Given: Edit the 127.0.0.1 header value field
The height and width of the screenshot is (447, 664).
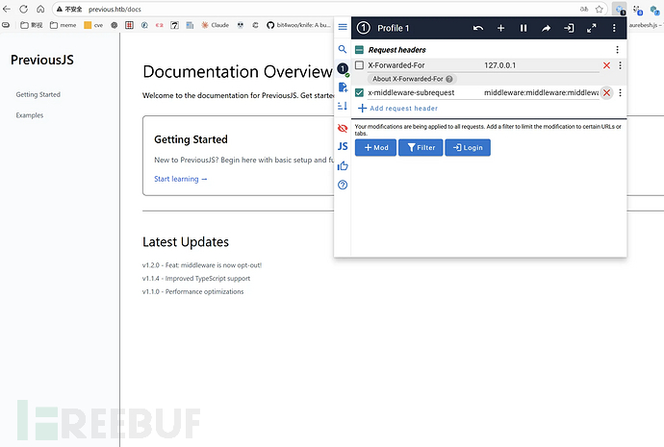Looking at the screenshot, I should [x=541, y=65].
